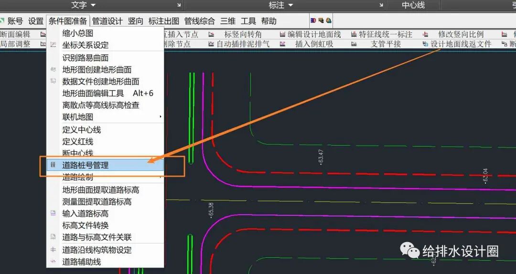Expand the 标注 ribbon panel dropdown
The width and height of the screenshot is (516, 274).
pyautogui.click(x=290, y=5)
